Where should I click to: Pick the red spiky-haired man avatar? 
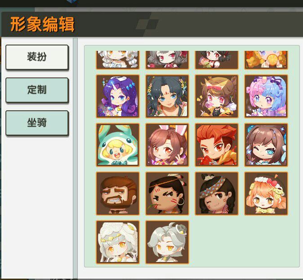point(217,145)
